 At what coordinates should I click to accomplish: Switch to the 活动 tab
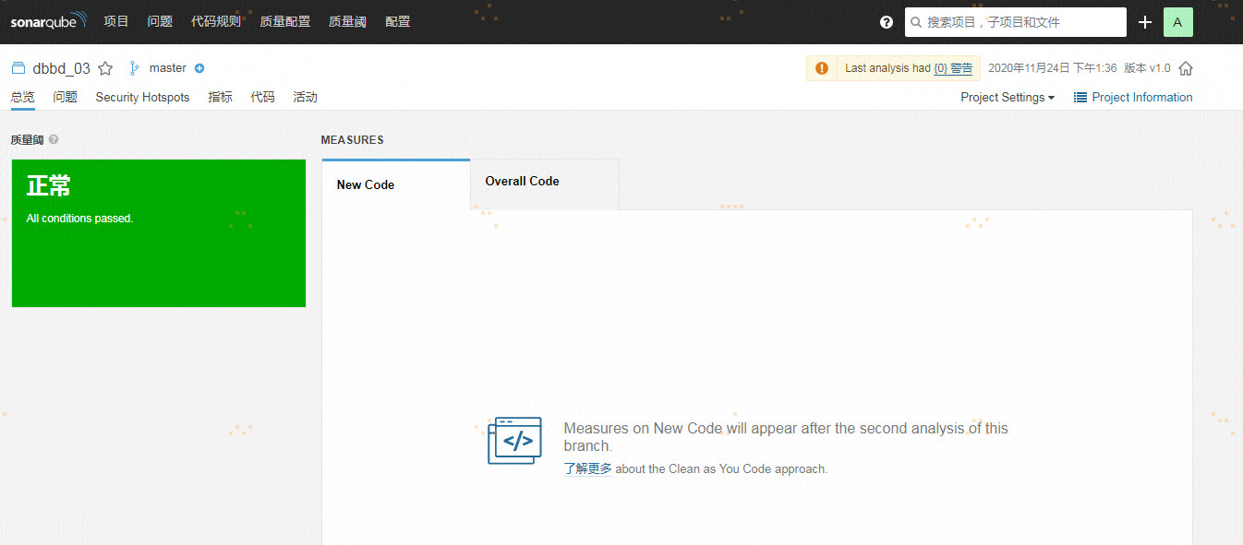click(x=305, y=97)
